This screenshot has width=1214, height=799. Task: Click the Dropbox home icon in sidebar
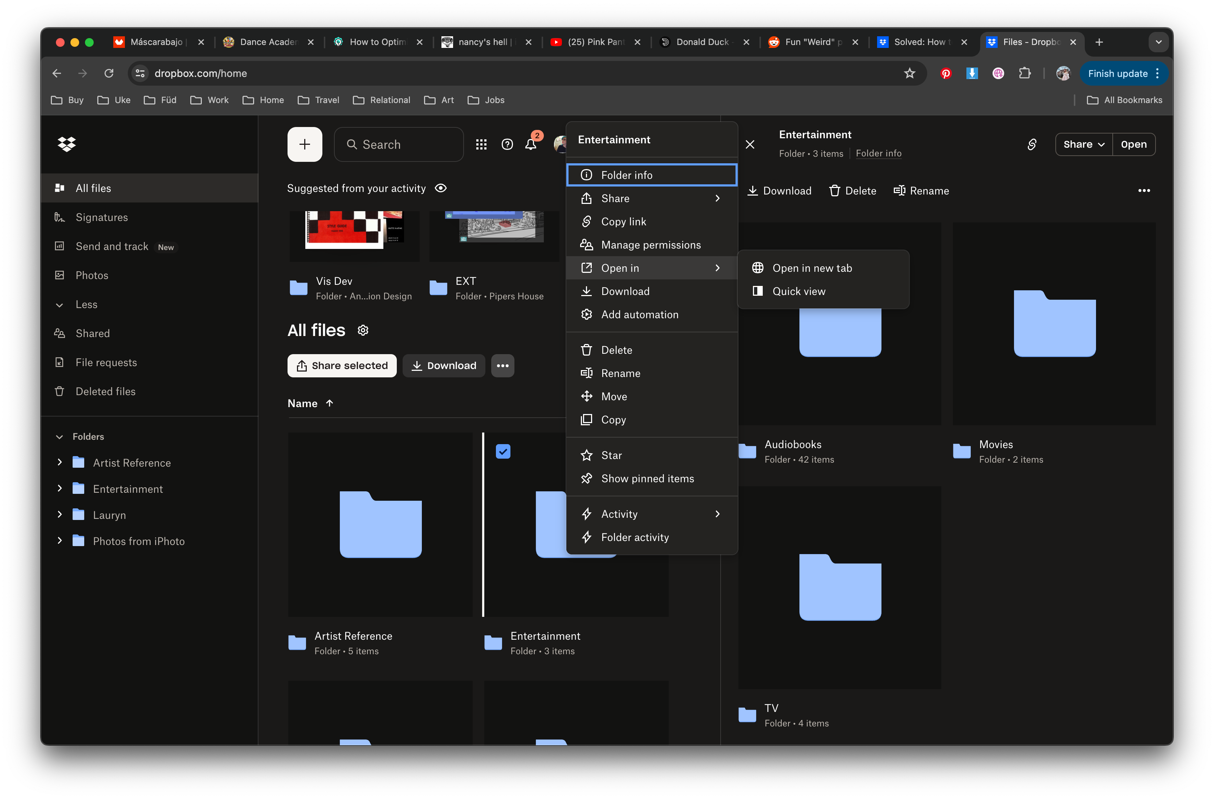[x=67, y=144]
